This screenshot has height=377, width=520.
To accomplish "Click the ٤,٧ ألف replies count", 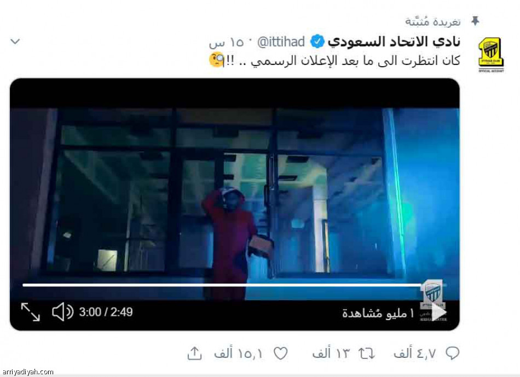I will pos(415,354).
